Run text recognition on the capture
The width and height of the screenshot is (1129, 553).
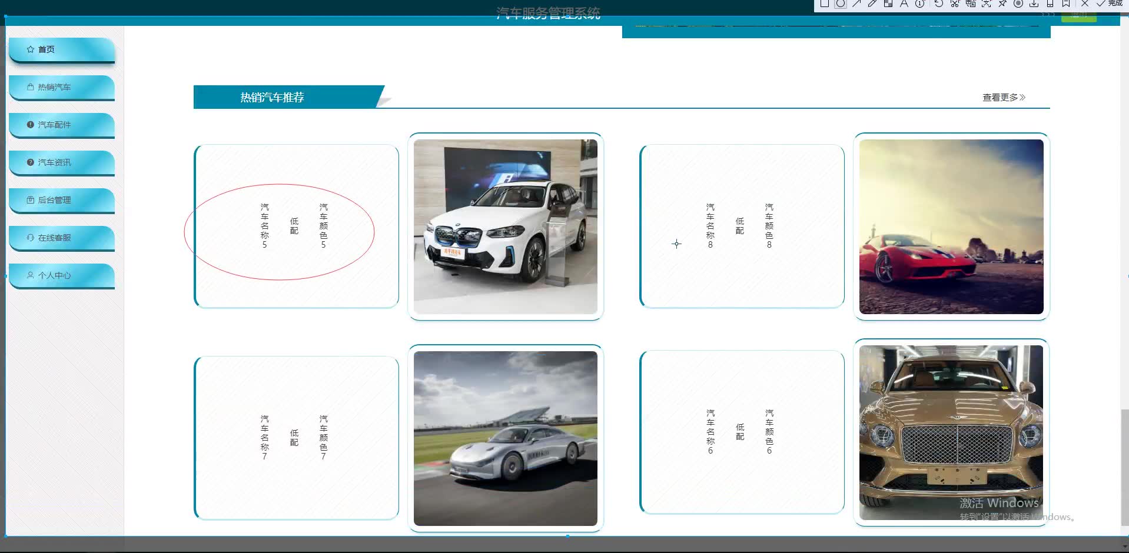pyautogui.click(x=986, y=4)
